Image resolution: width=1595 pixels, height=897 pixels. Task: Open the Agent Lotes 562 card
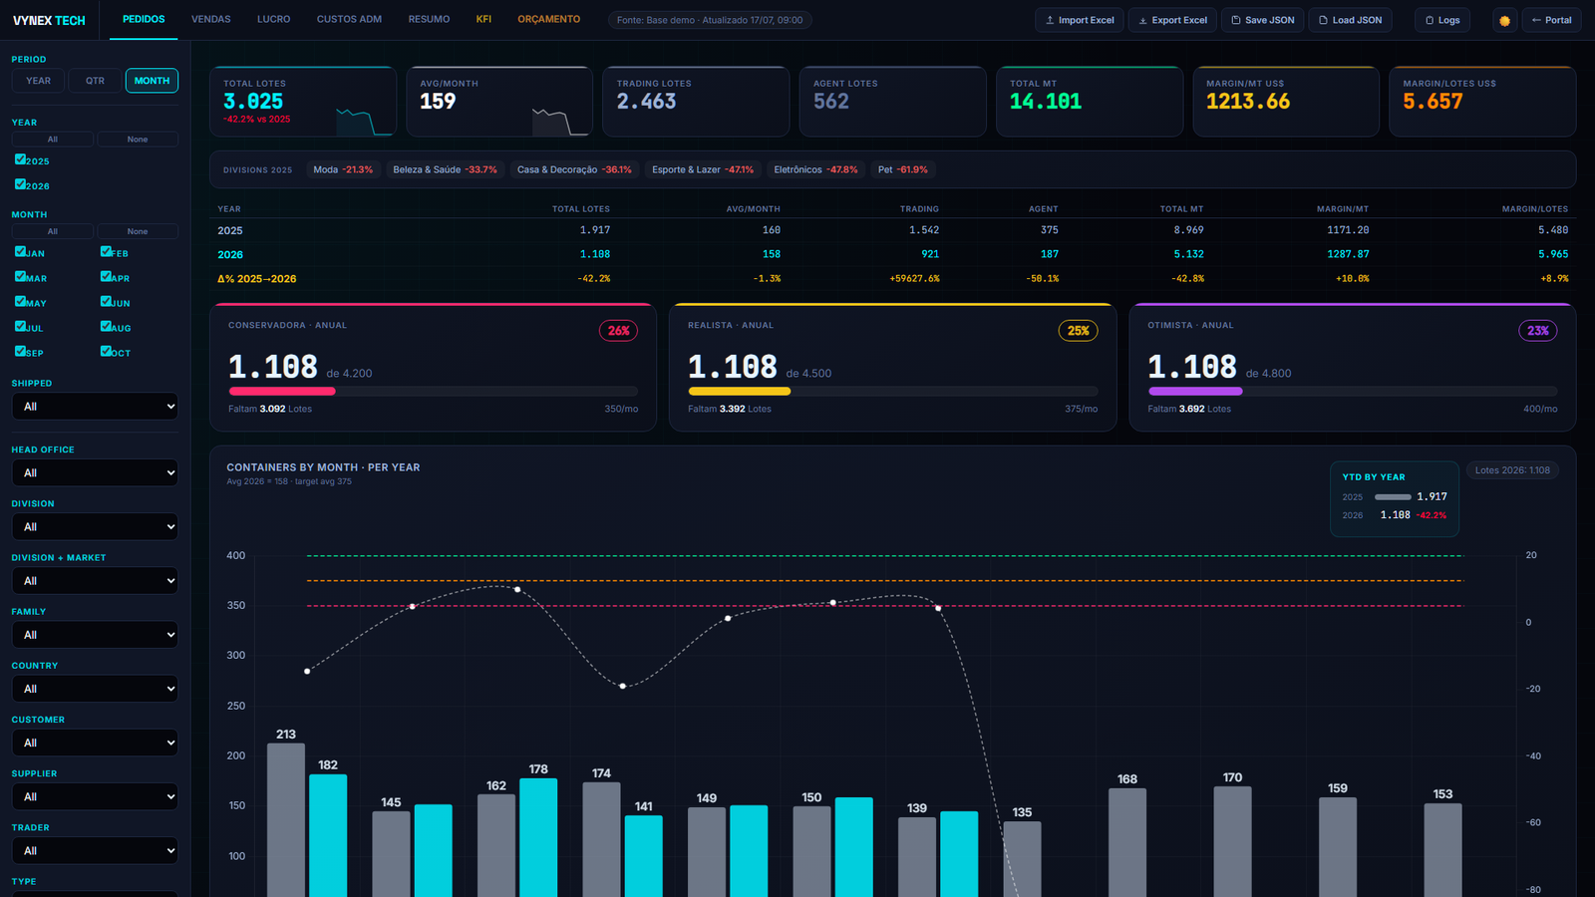pos(892,102)
